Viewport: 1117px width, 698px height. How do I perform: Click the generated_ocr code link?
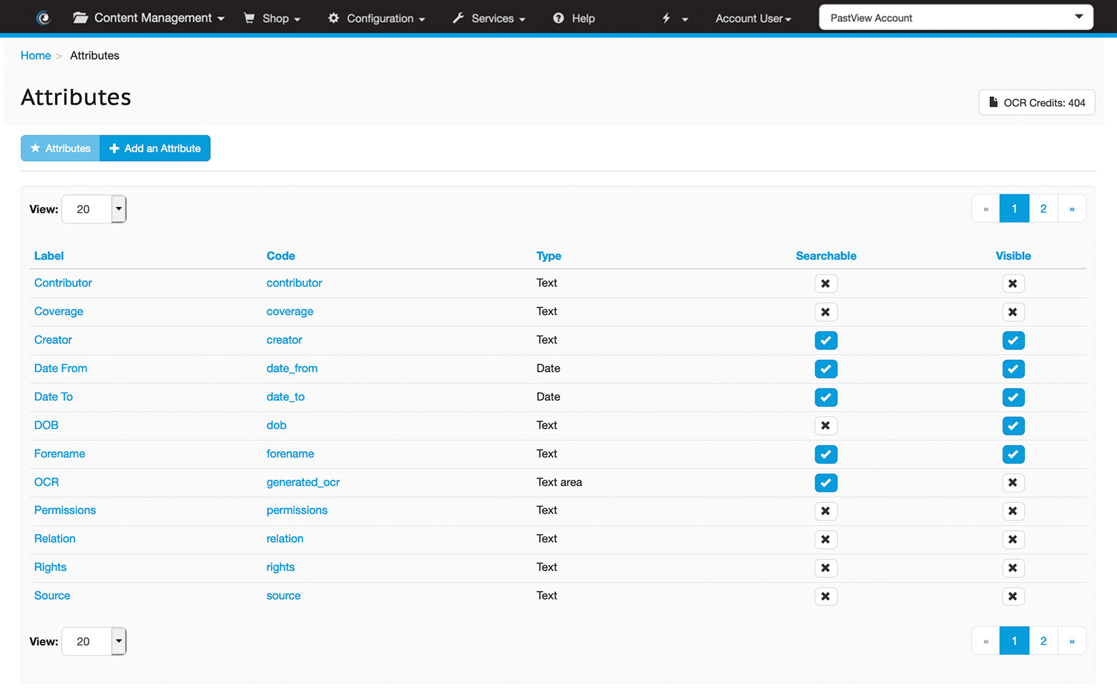tap(303, 482)
